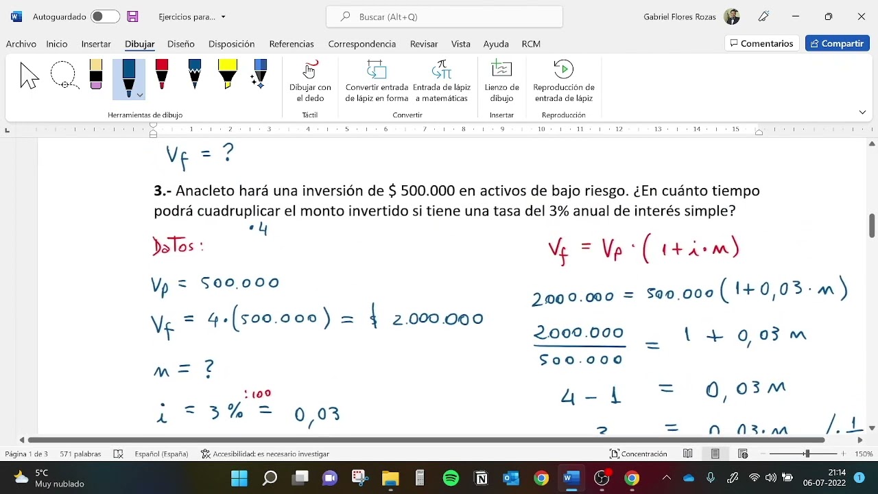Screen dimensions: 878x494
Task: Click Convertir entrada de lápiz en forma
Action: coord(377,82)
